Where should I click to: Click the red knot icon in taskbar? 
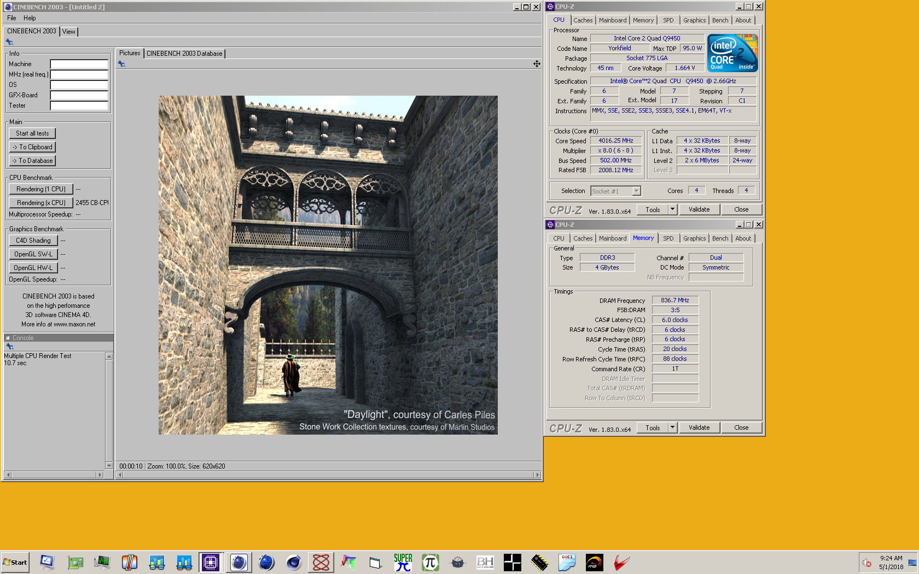tap(321, 562)
